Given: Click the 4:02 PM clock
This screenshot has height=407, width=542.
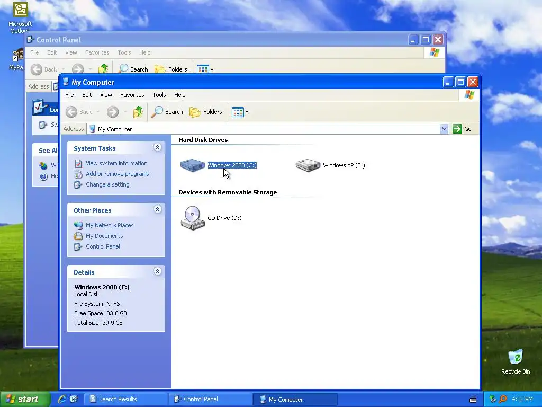Looking at the screenshot, I should pyautogui.click(x=522, y=399).
